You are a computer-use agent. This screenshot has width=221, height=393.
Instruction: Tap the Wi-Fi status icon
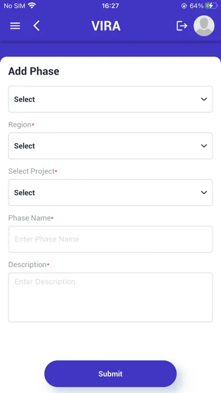point(32,6)
